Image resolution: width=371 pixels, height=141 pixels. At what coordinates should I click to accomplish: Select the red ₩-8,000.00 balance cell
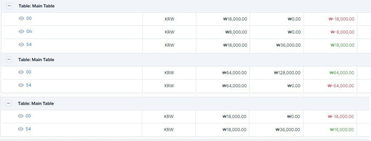pos(330,32)
